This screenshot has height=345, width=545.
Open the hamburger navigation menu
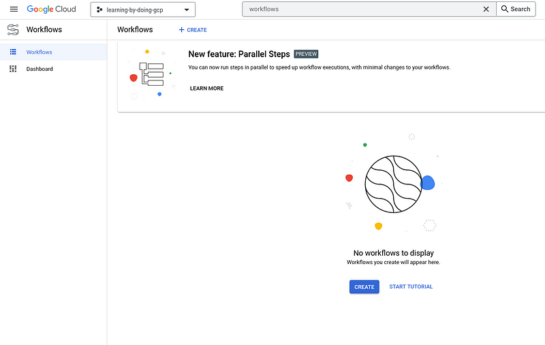click(x=14, y=10)
